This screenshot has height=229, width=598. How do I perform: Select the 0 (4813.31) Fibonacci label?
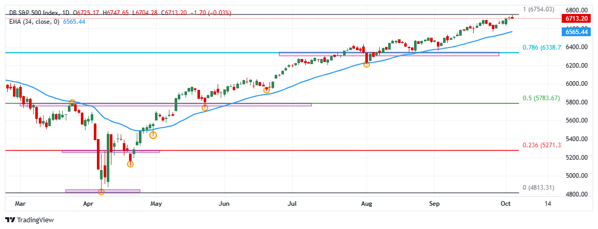(x=538, y=188)
